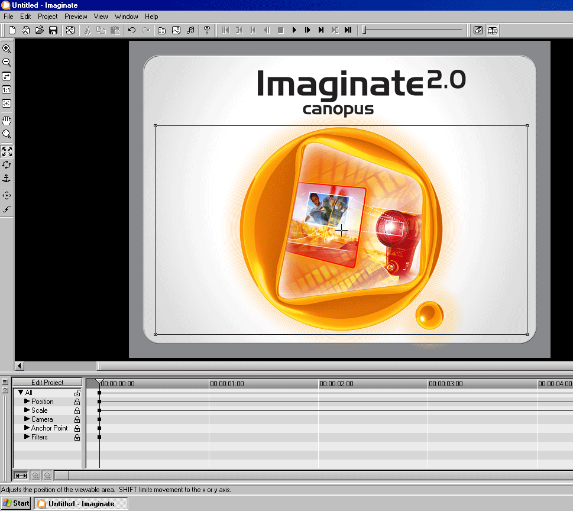
Task: Collapse the All group triangle
Action: (21, 392)
